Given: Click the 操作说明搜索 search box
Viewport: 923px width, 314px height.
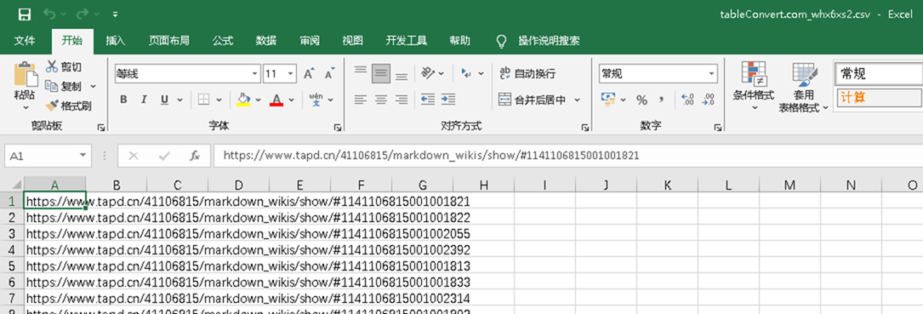Looking at the screenshot, I should click(549, 41).
